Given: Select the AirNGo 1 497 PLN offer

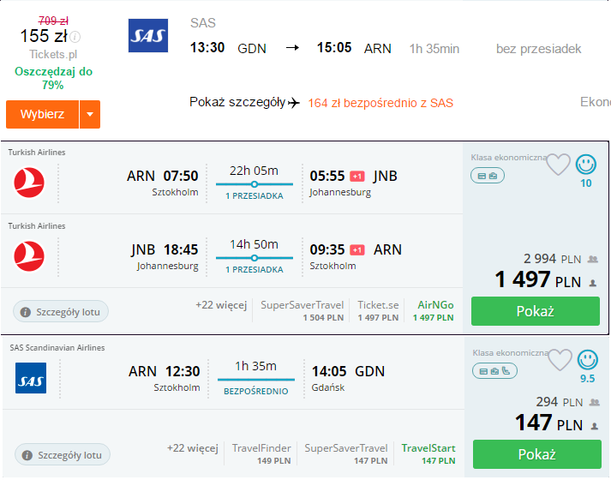Looking at the screenshot, I should (x=434, y=310).
